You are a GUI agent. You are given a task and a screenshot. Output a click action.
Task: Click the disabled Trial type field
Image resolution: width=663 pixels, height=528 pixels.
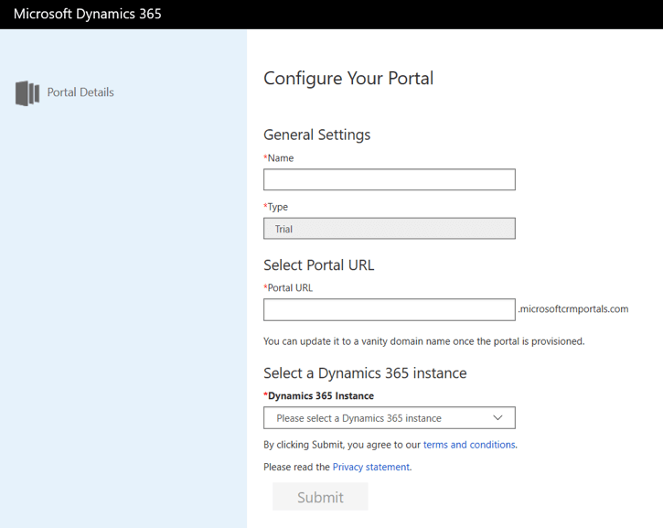point(389,229)
